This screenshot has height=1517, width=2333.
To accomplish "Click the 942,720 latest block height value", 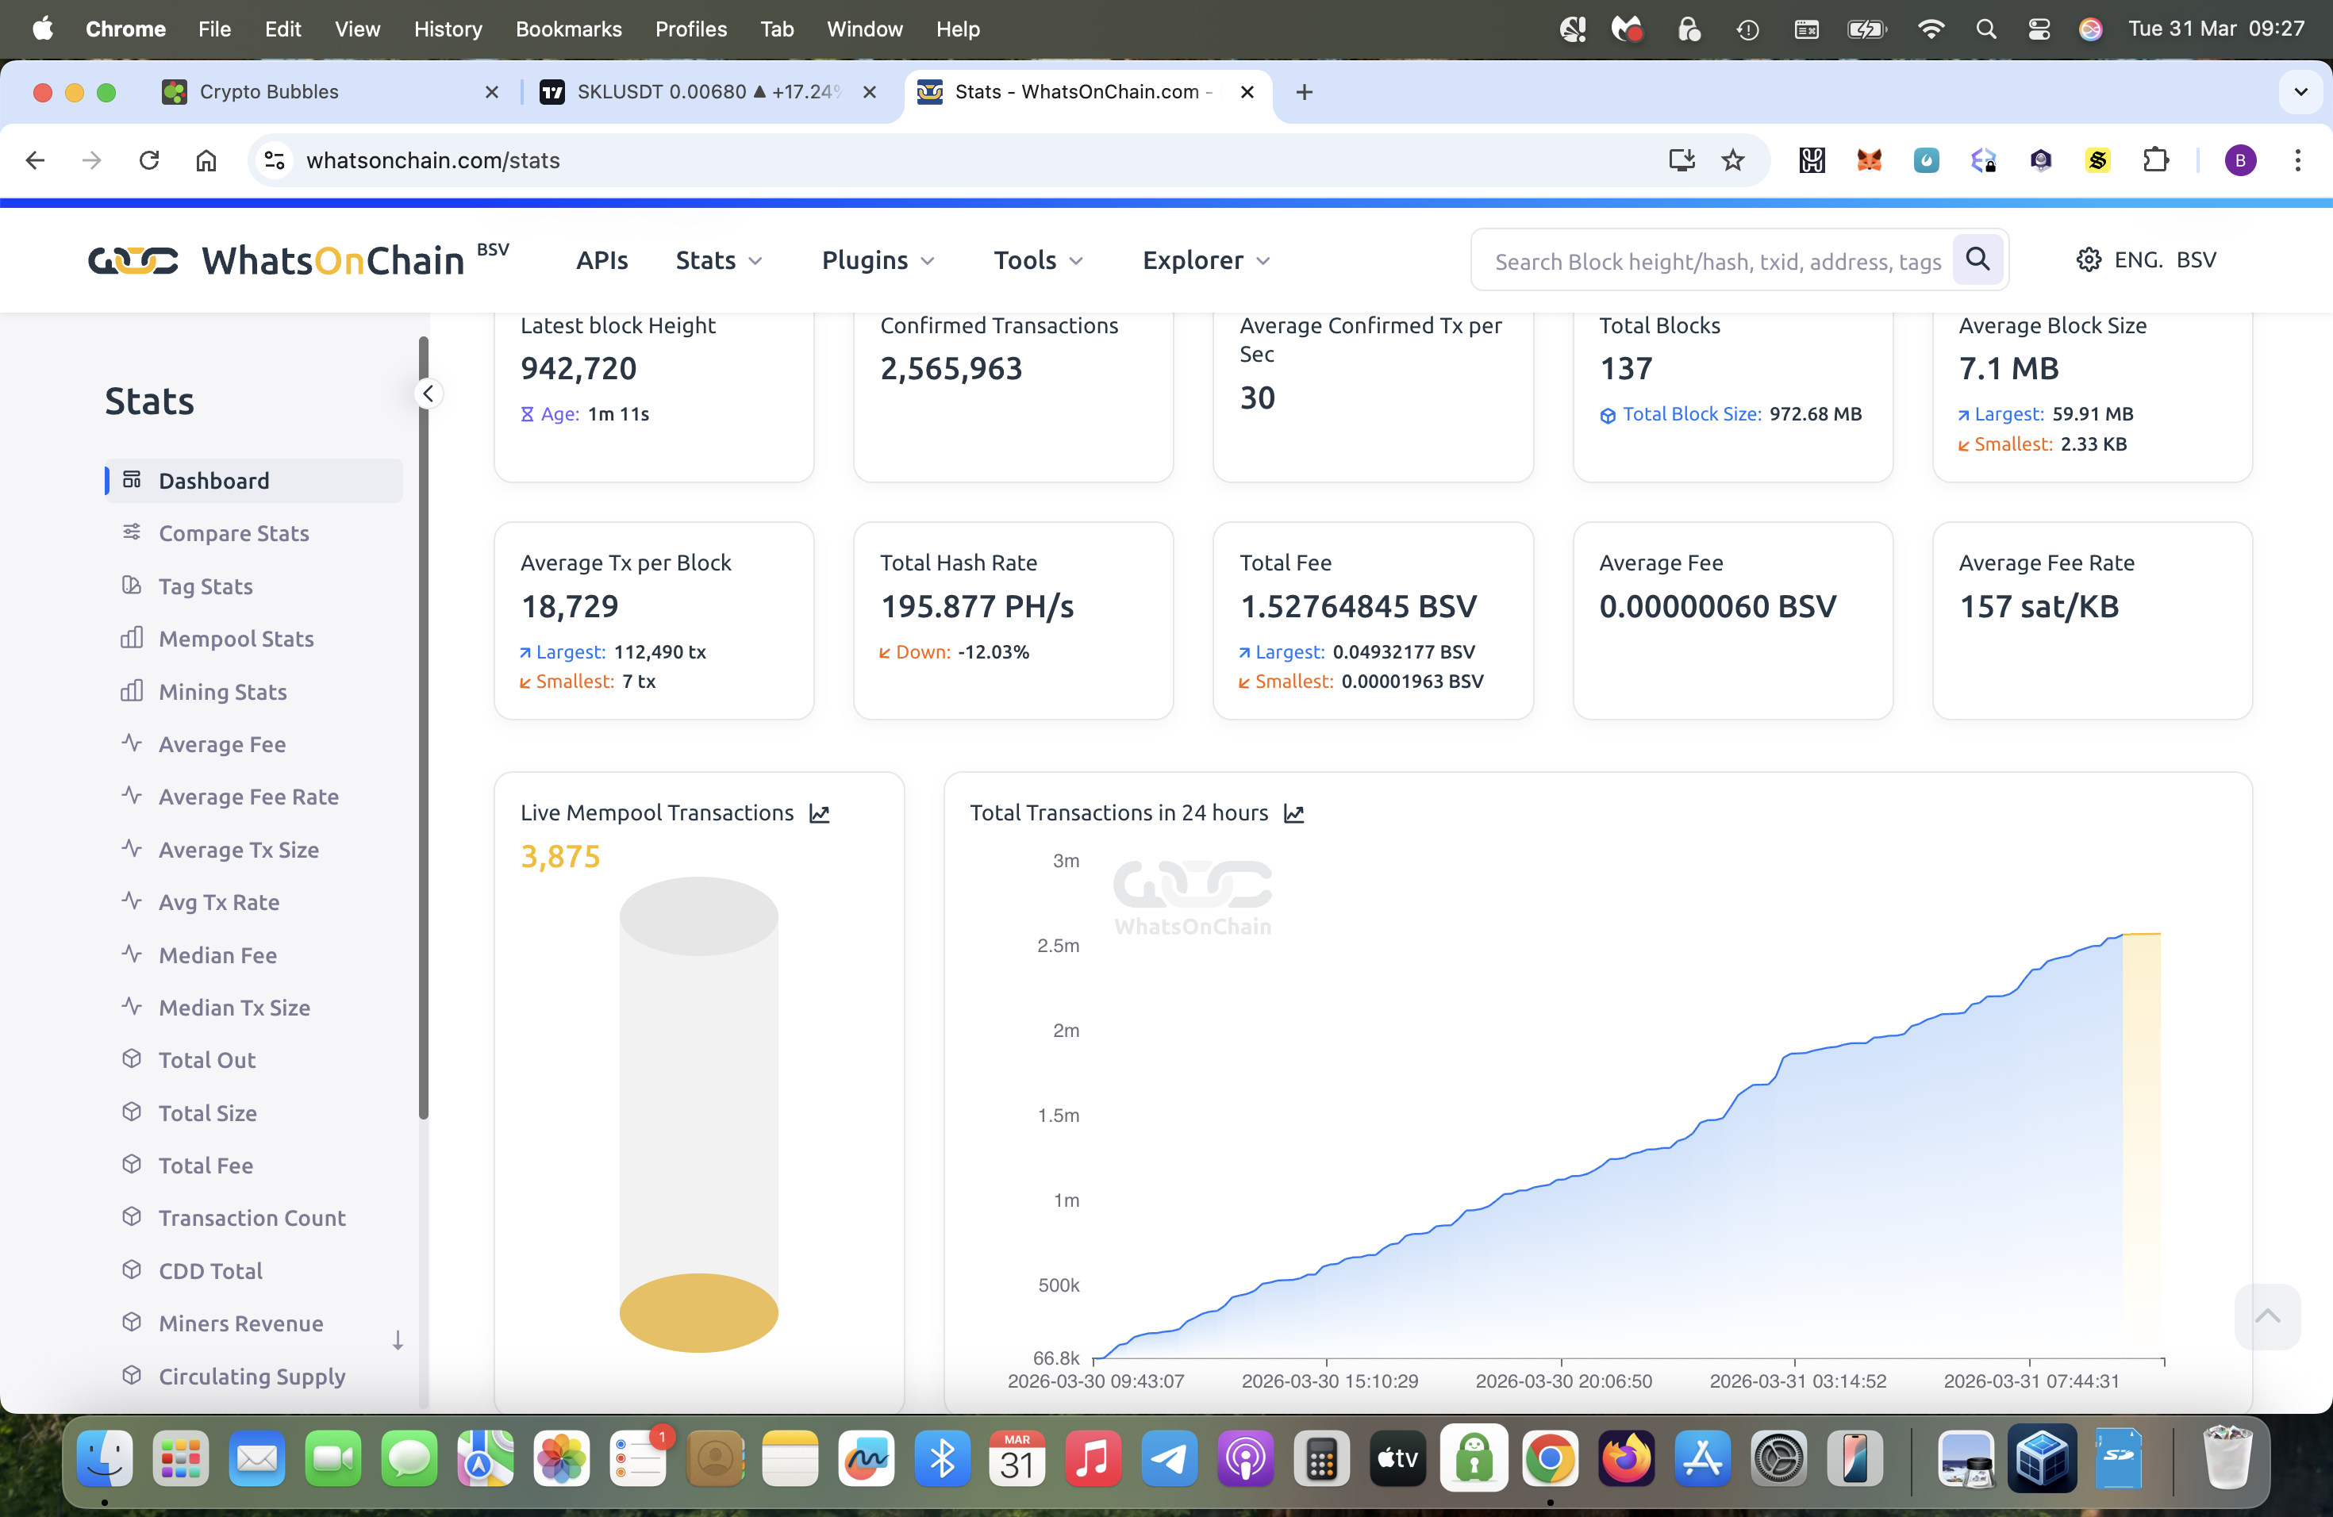I will click(x=578, y=368).
